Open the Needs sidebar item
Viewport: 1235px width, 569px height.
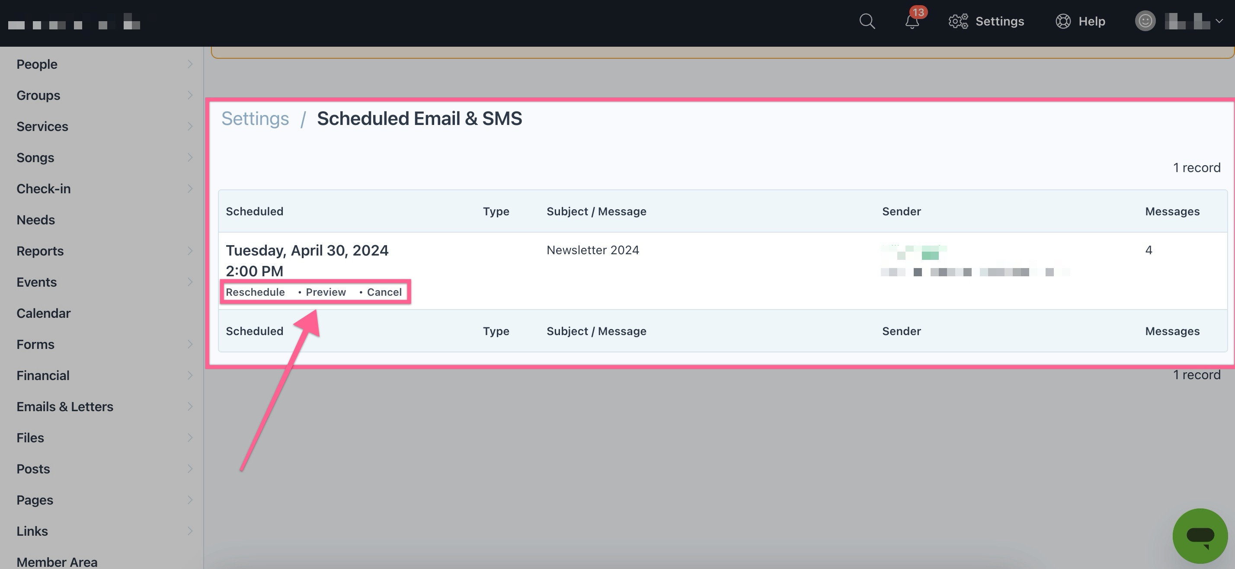[x=36, y=220]
